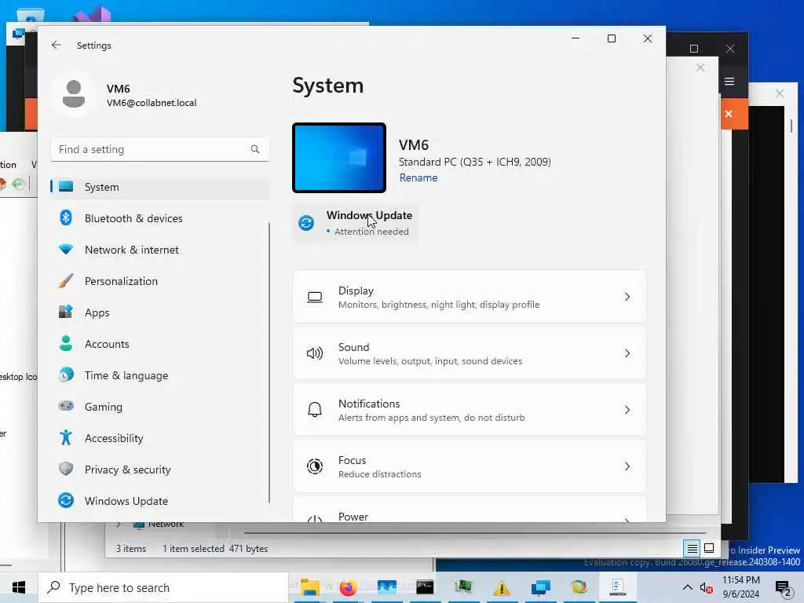The height and width of the screenshot is (603, 804).
Task: Open System in the Settings sidebar
Action: [160, 187]
